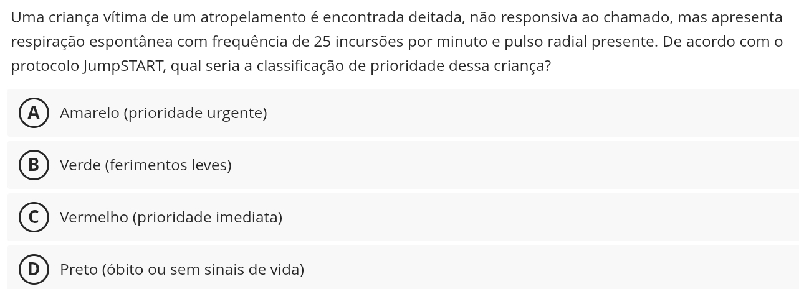Click the word Preto in option D
The width and height of the screenshot is (799, 289).
(x=78, y=269)
